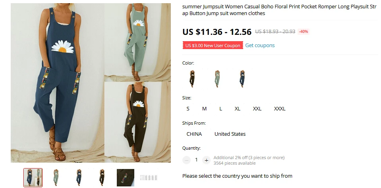Select the blue jumpsuit color swatch
This screenshot has width=381, height=188.
[x=242, y=79]
